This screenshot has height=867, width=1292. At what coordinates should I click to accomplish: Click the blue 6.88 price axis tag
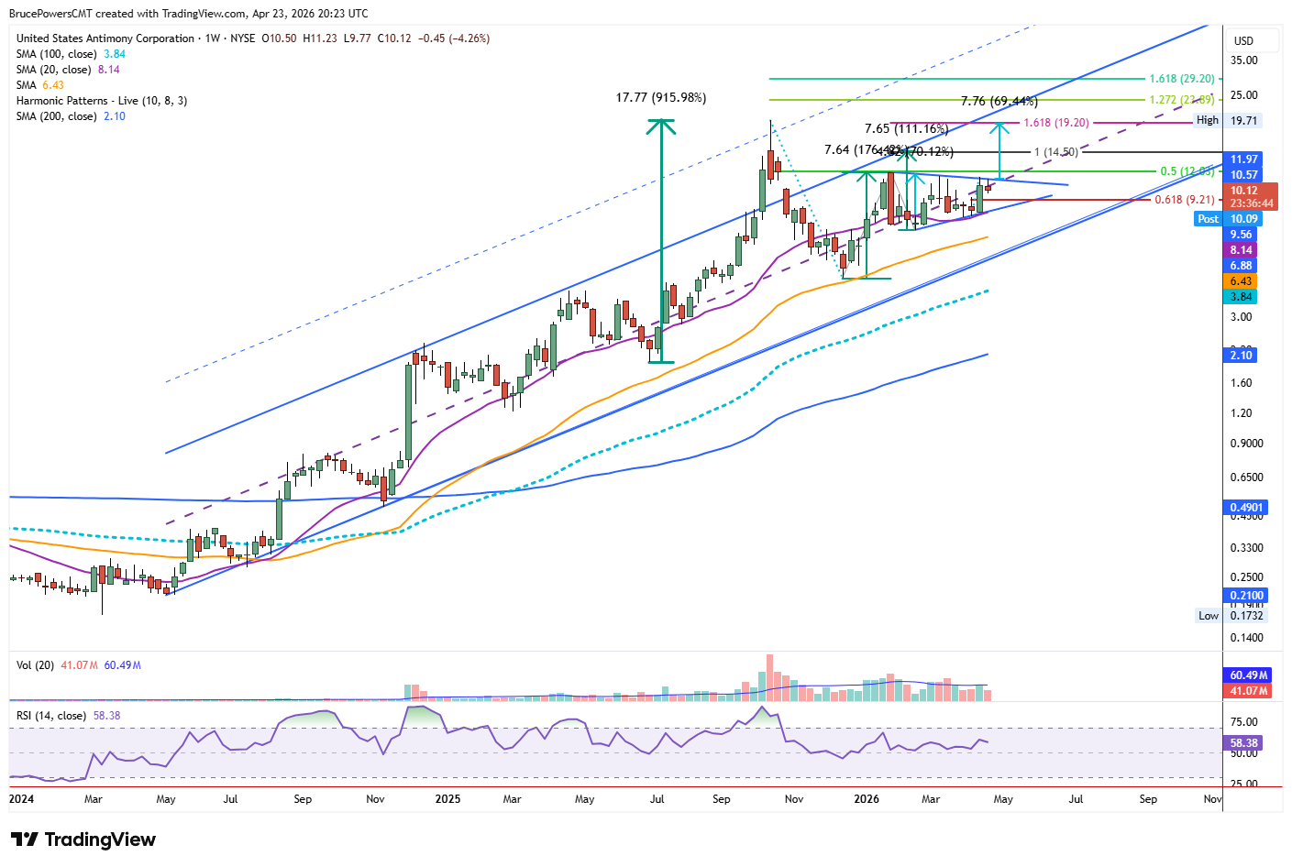(x=1242, y=266)
